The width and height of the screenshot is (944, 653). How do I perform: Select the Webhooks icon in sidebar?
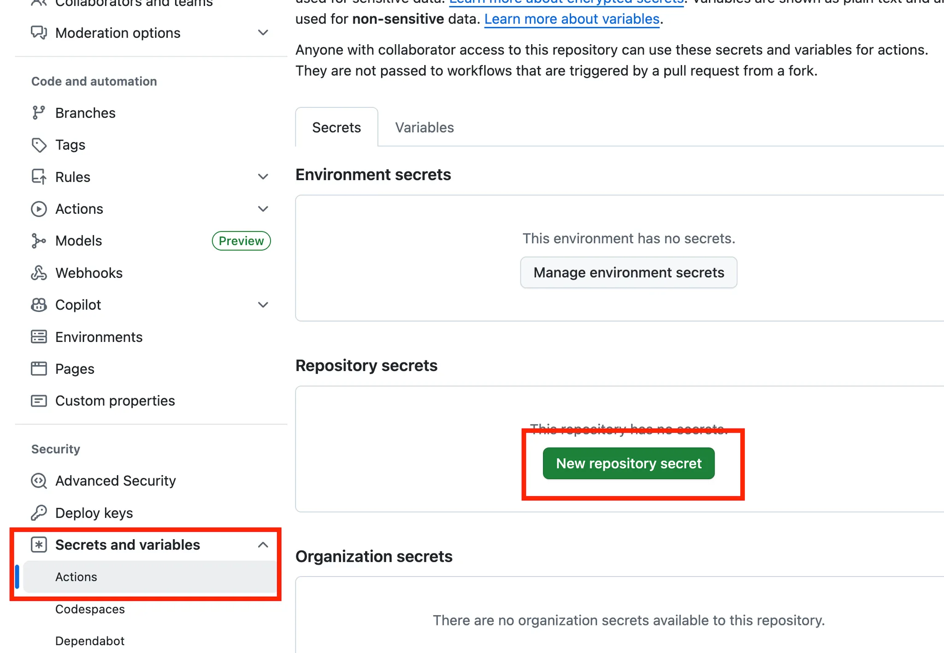tap(39, 273)
